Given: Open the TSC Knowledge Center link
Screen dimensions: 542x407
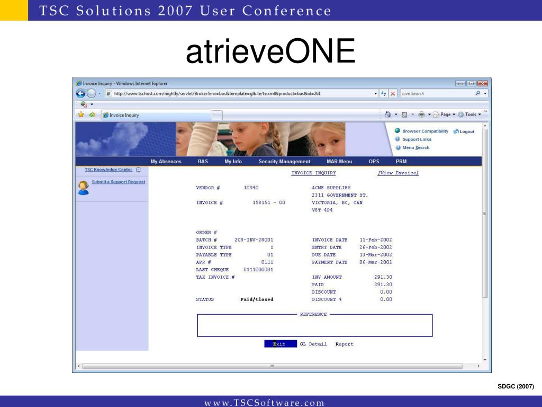Looking at the screenshot, I should point(109,170).
